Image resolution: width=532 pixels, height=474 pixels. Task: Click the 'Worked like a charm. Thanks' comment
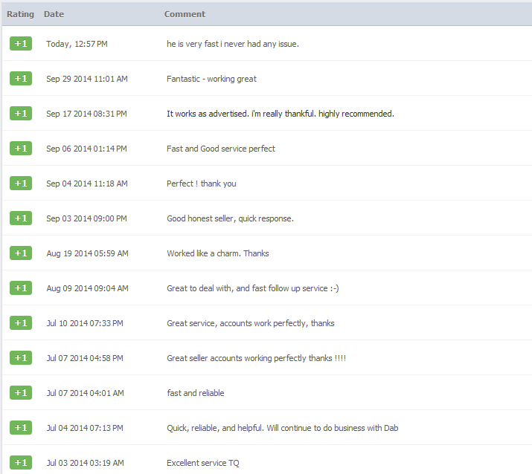click(218, 253)
